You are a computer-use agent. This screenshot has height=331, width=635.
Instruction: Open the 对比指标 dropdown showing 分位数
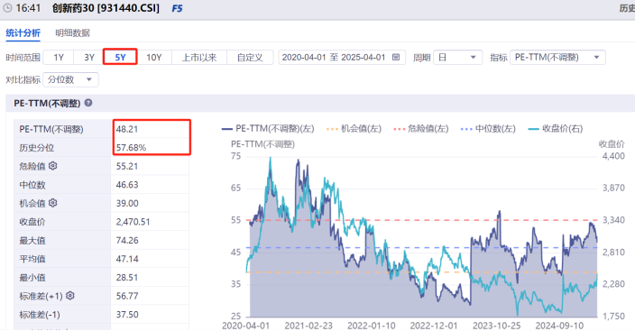pyautogui.click(x=70, y=79)
